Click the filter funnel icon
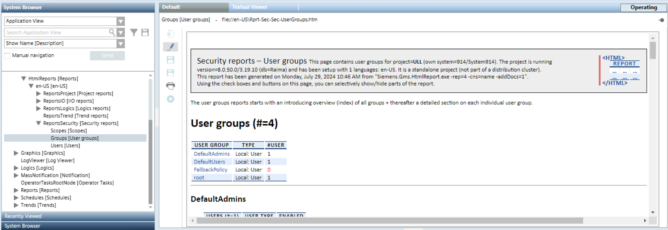 click(x=134, y=33)
